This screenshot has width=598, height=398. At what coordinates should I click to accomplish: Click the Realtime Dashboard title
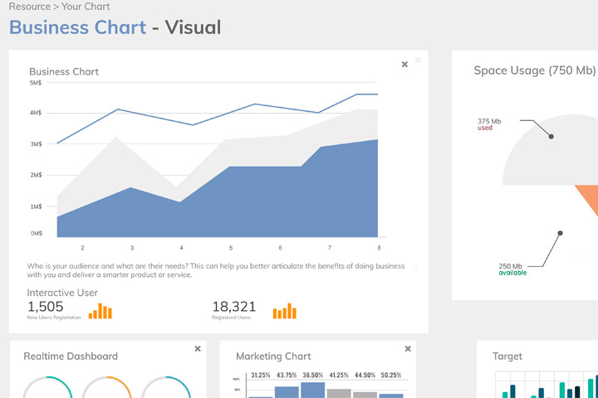click(71, 356)
